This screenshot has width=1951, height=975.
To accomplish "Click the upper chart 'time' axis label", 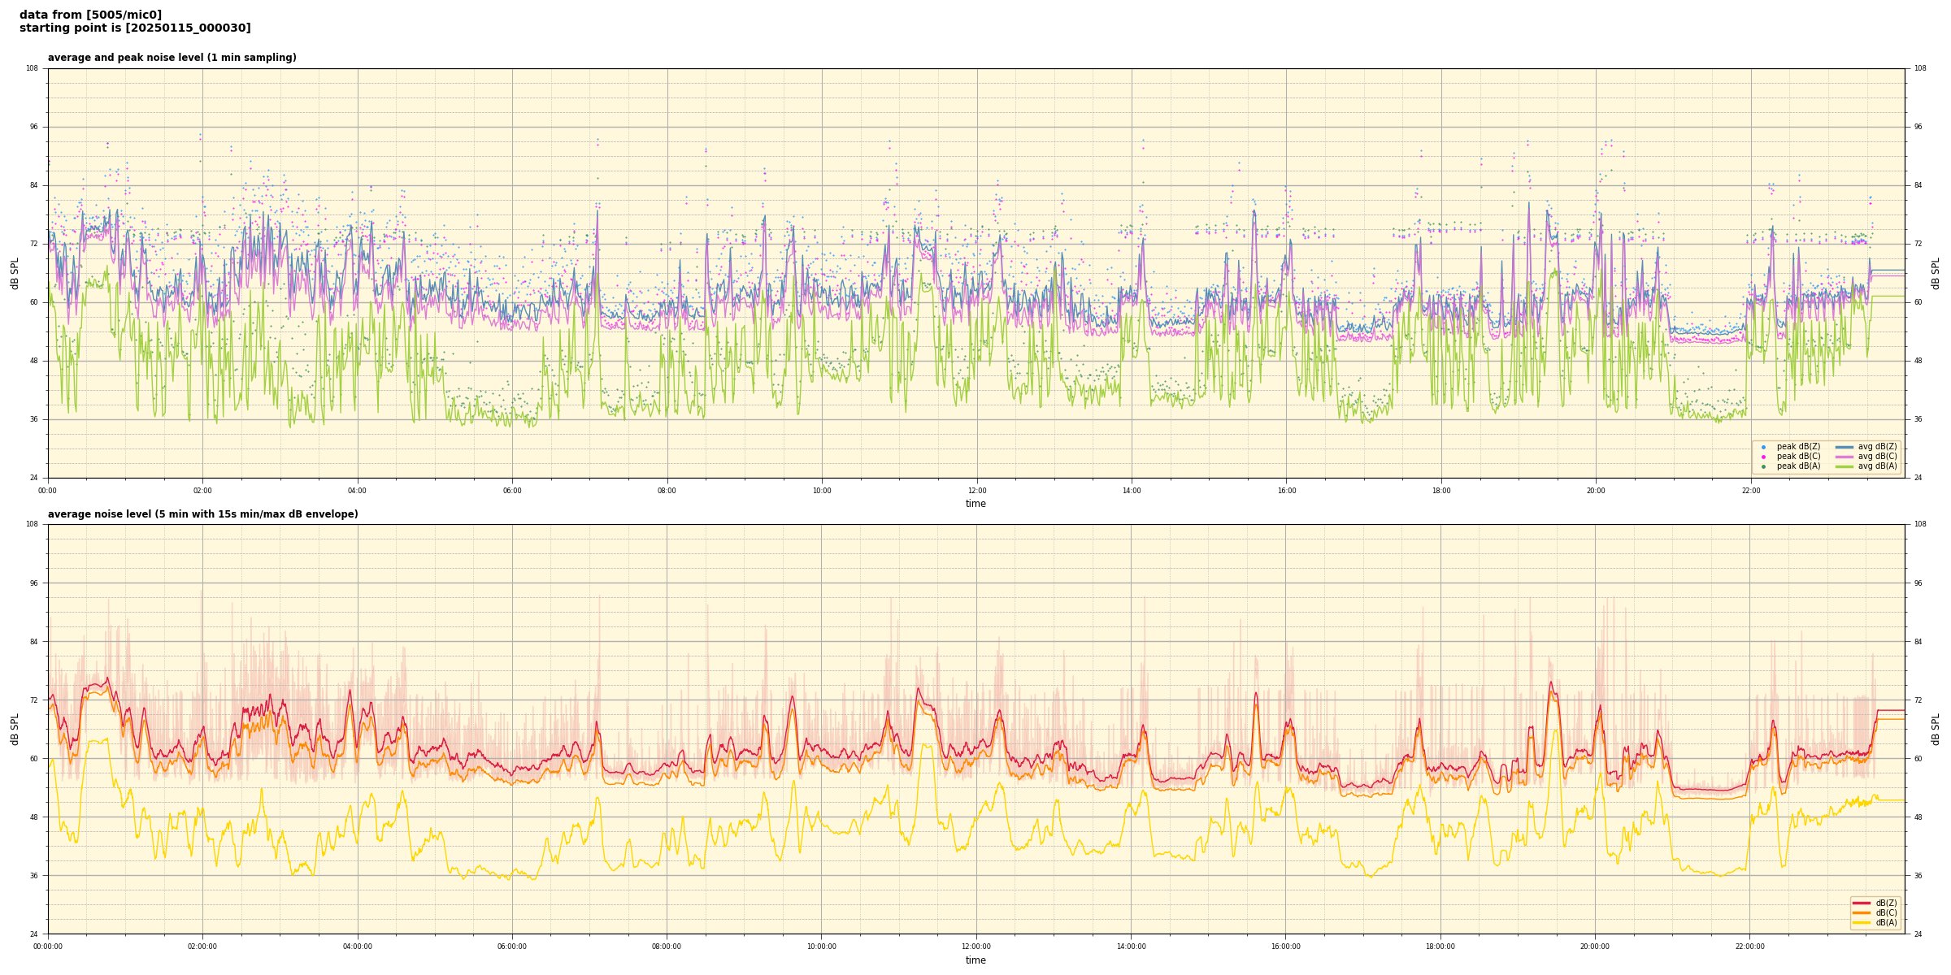I will (x=975, y=504).
